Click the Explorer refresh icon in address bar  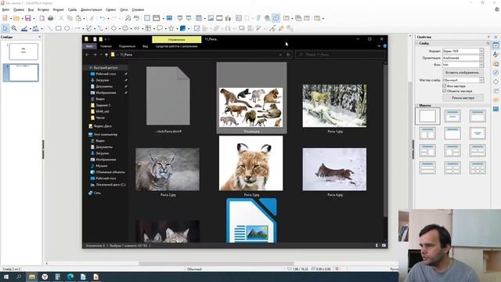click(x=288, y=55)
